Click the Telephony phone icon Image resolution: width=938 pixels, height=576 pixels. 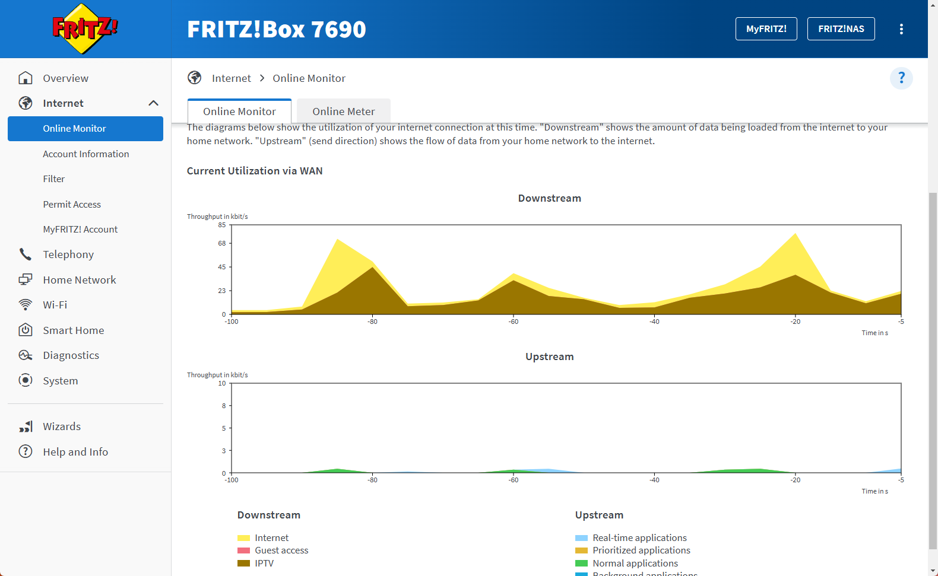pyautogui.click(x=26, y=254)
